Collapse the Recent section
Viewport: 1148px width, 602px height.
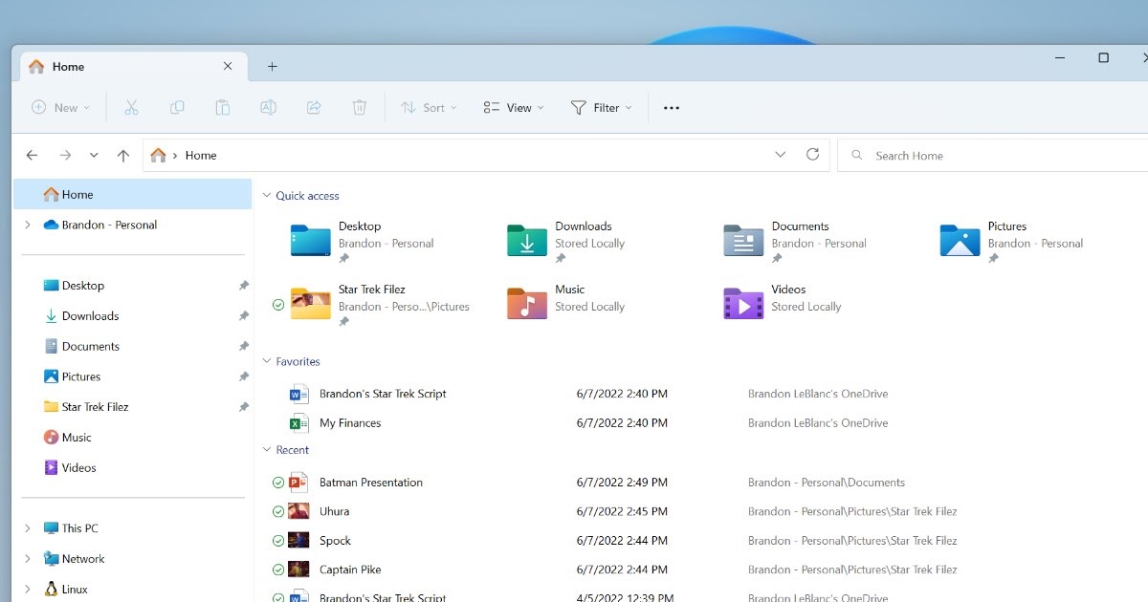[268, 450]
